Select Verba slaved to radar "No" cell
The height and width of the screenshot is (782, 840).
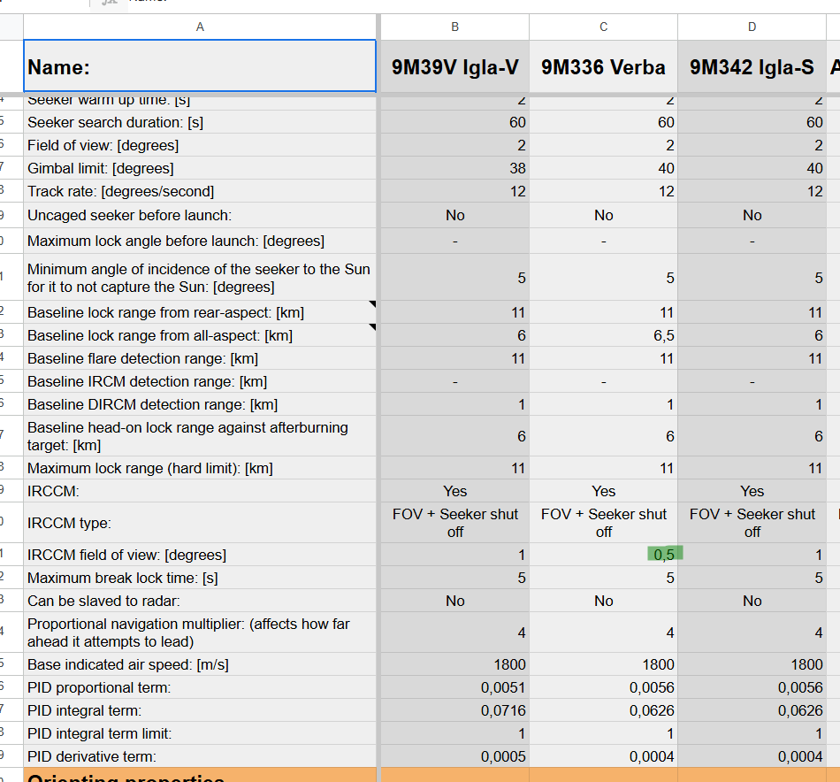(603, 601)
